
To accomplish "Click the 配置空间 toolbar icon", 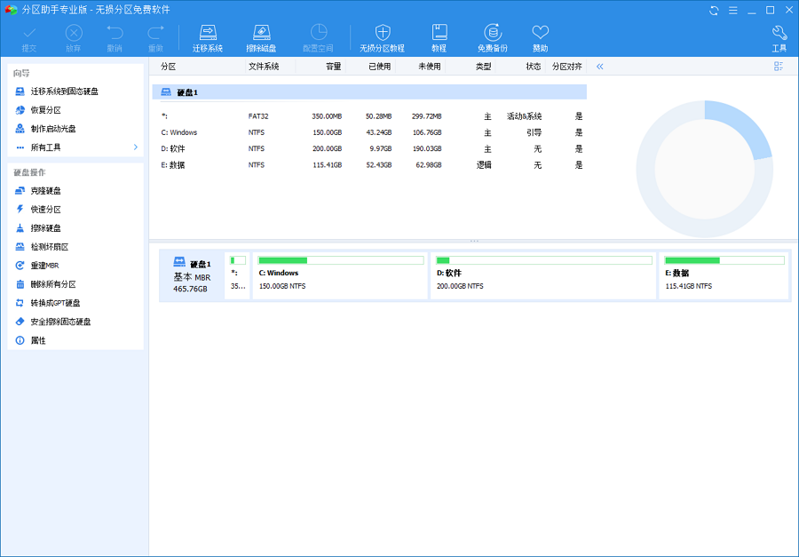I will (x=318, y=38).
